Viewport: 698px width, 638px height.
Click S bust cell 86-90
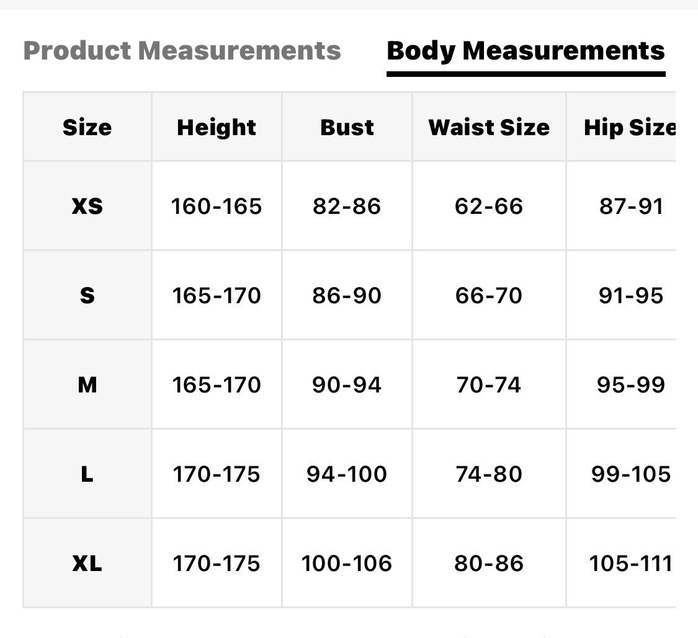pyautogui.click(x=347, y=295)
